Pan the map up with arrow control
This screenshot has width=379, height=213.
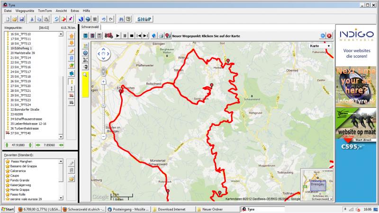(103, 49)
